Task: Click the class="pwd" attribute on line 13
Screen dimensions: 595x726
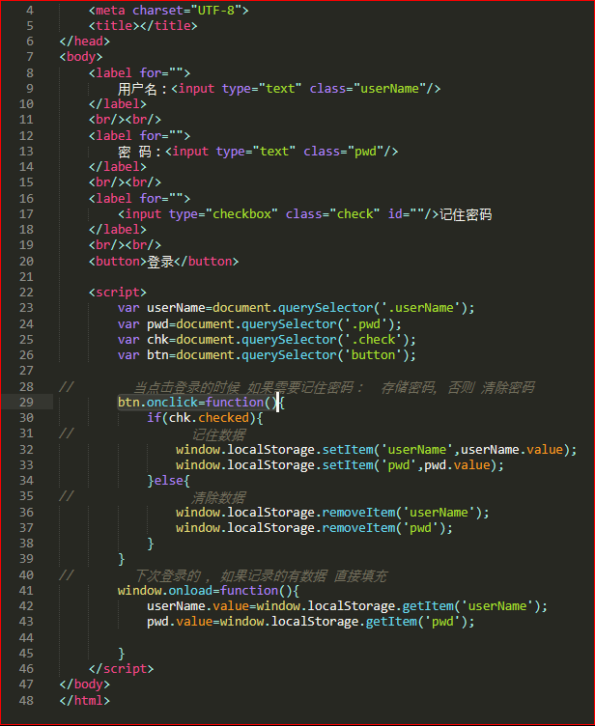Action: point(344,152)
